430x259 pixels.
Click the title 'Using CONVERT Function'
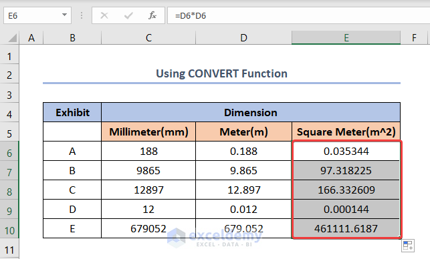(x=221, y=73)
